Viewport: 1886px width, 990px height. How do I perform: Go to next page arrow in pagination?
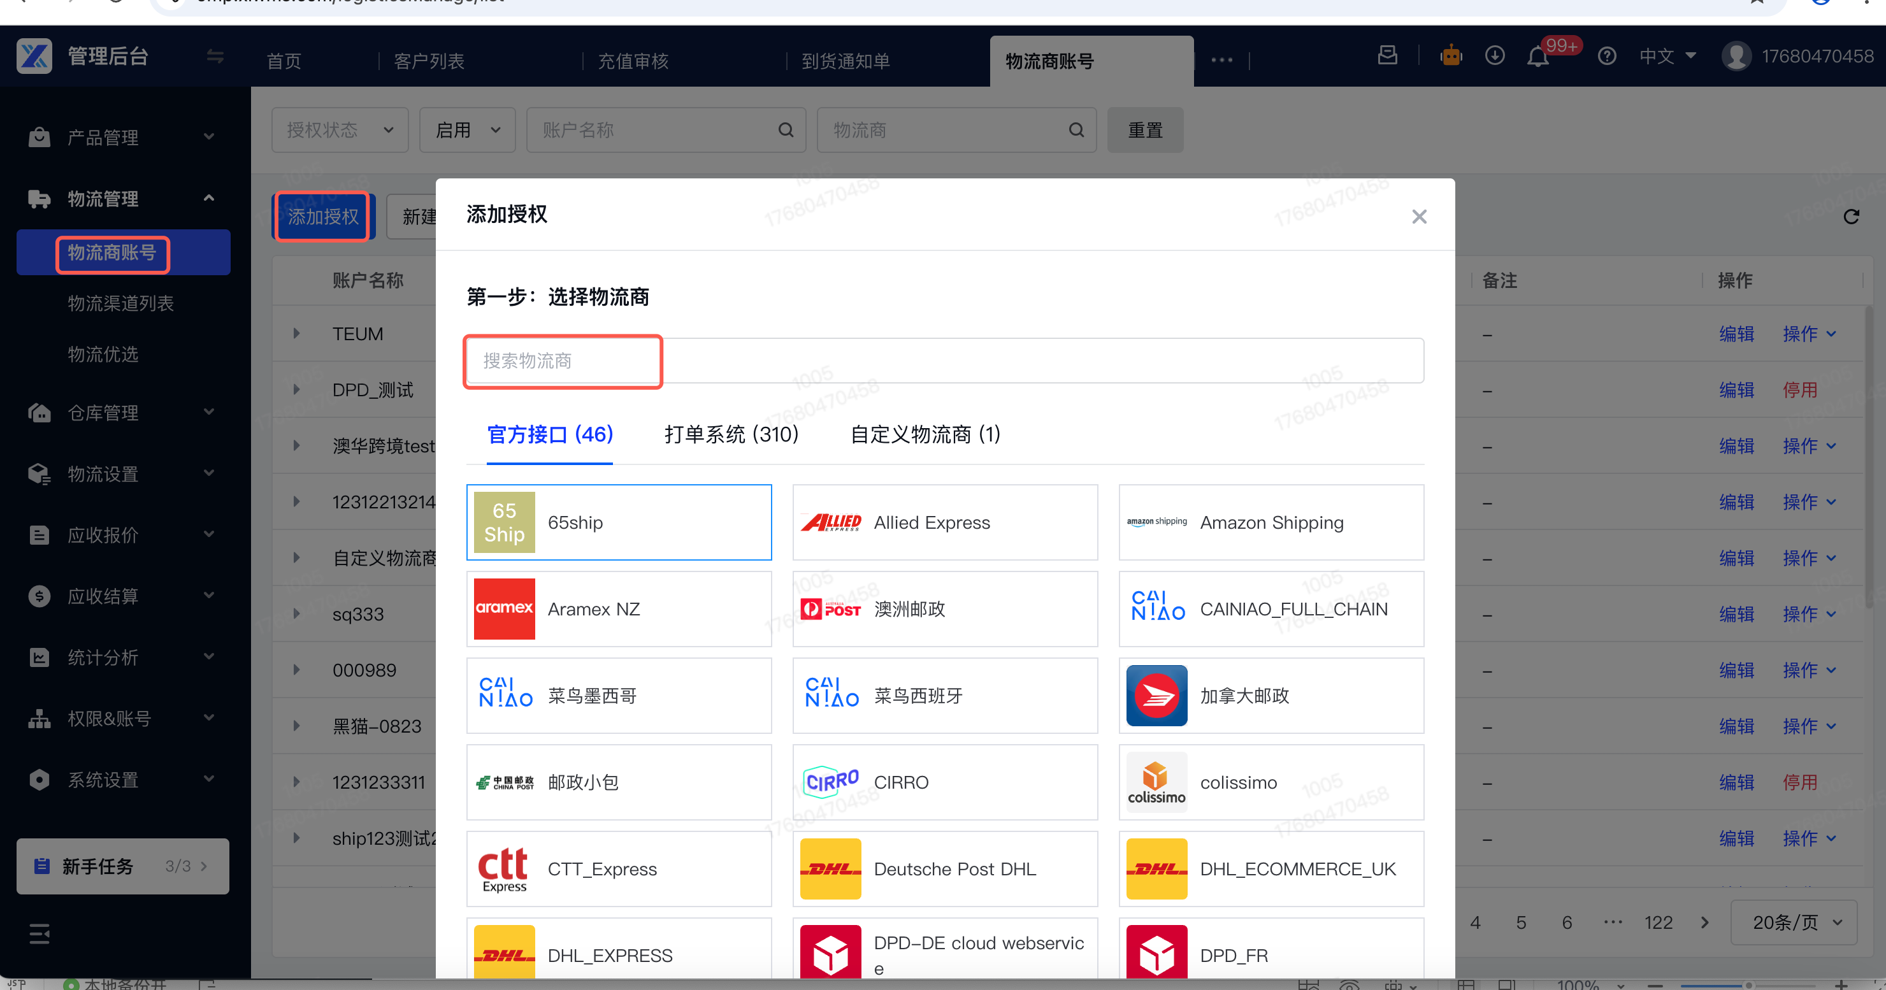[1704, 922]
